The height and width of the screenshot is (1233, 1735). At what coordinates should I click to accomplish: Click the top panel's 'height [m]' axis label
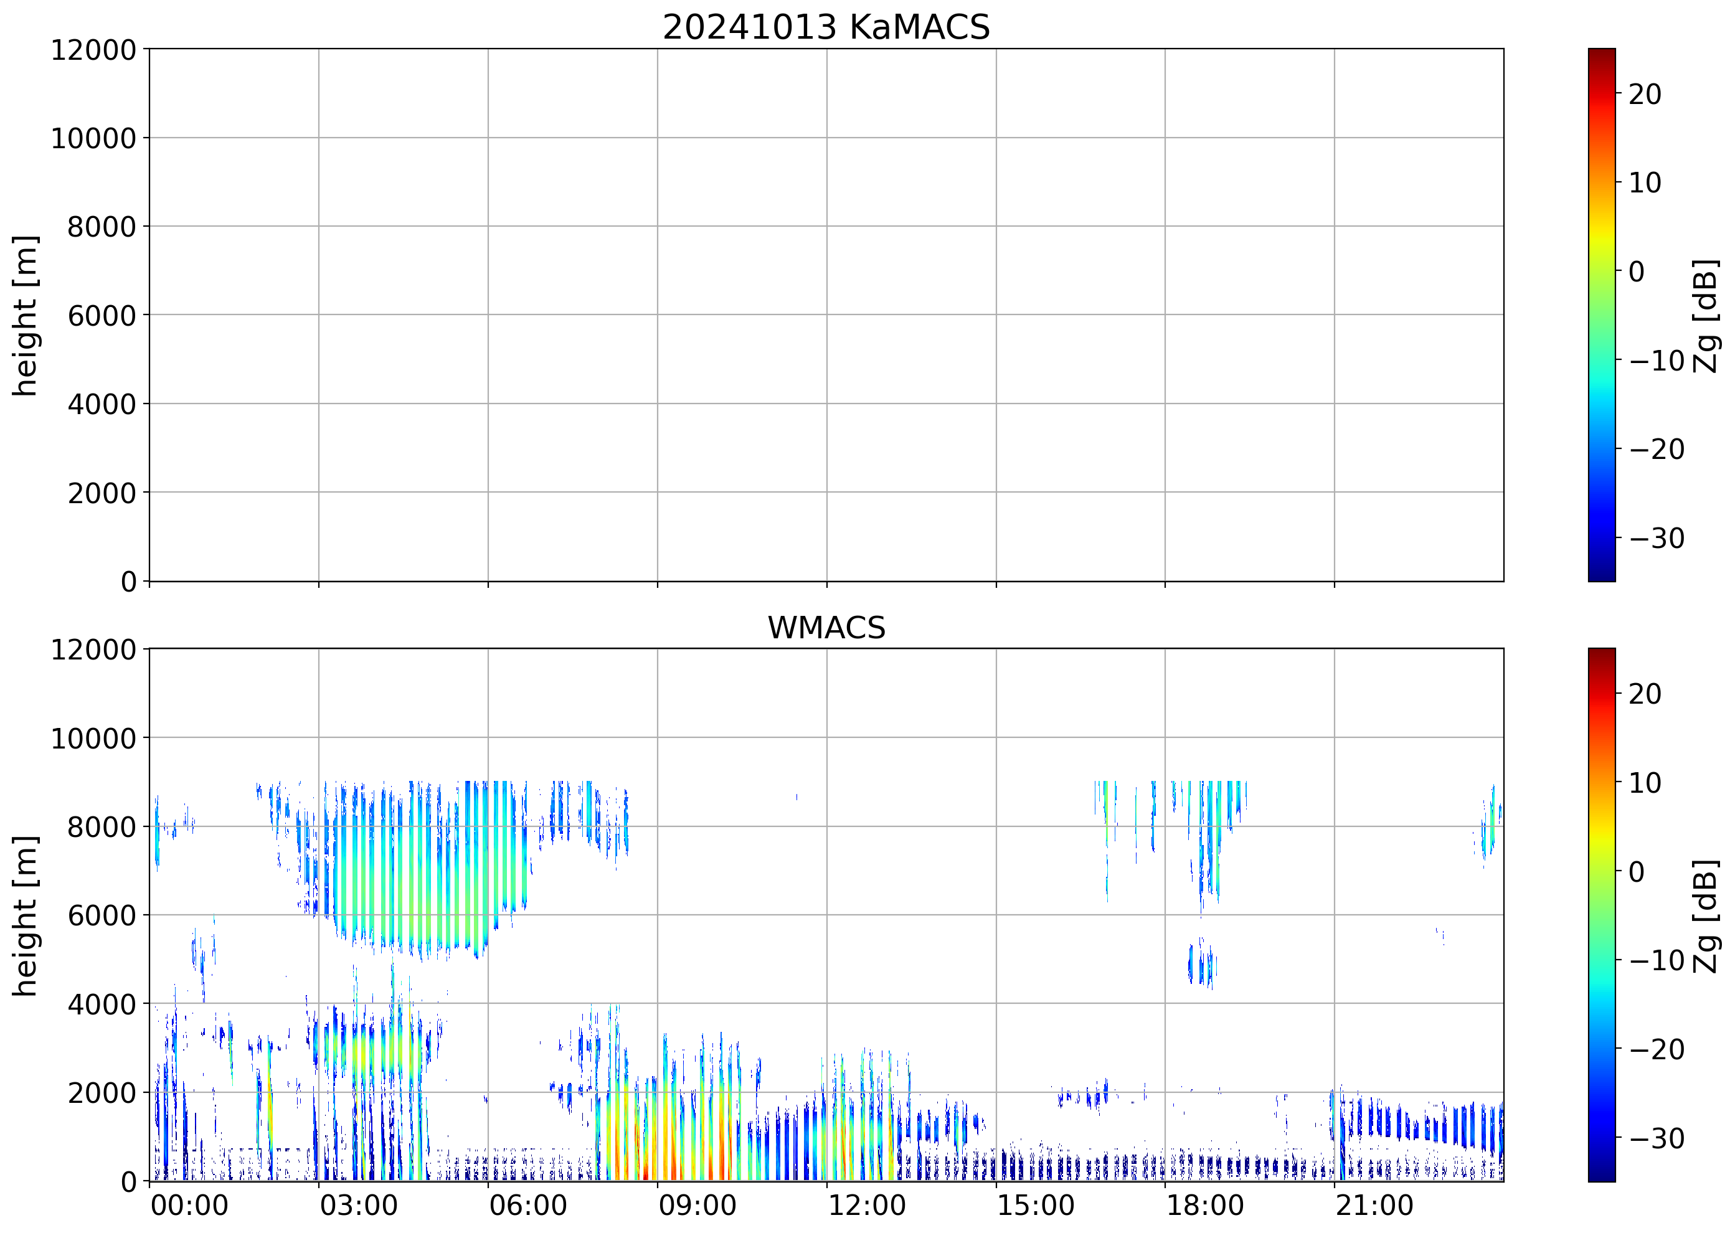(25, 315)
